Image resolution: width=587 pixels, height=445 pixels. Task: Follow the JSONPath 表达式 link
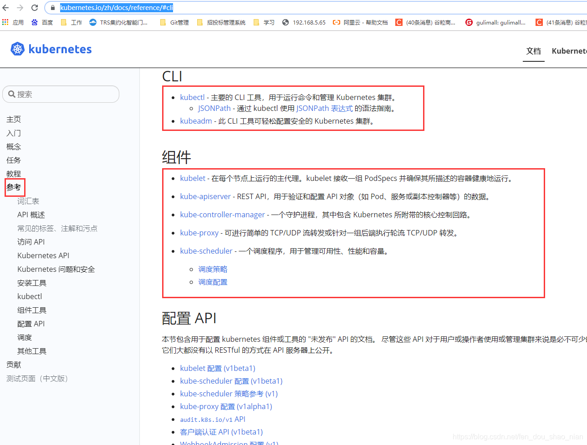(324, 108)
